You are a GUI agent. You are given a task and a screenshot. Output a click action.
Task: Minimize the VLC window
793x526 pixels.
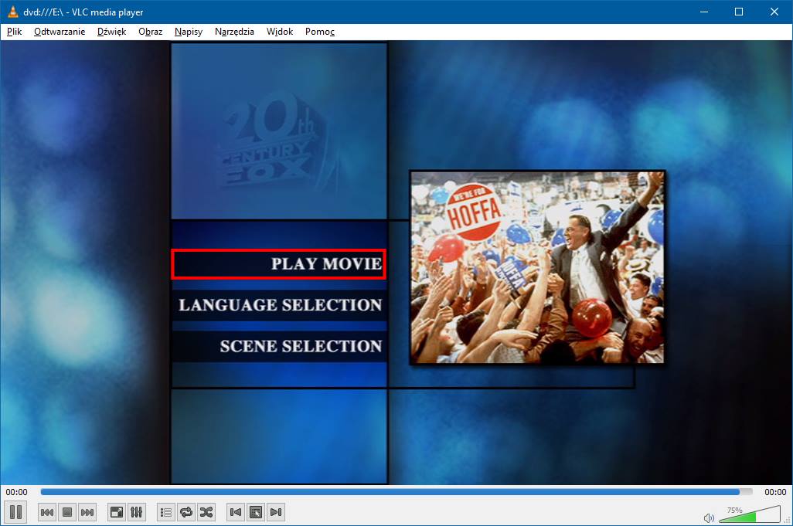(704, 12)
